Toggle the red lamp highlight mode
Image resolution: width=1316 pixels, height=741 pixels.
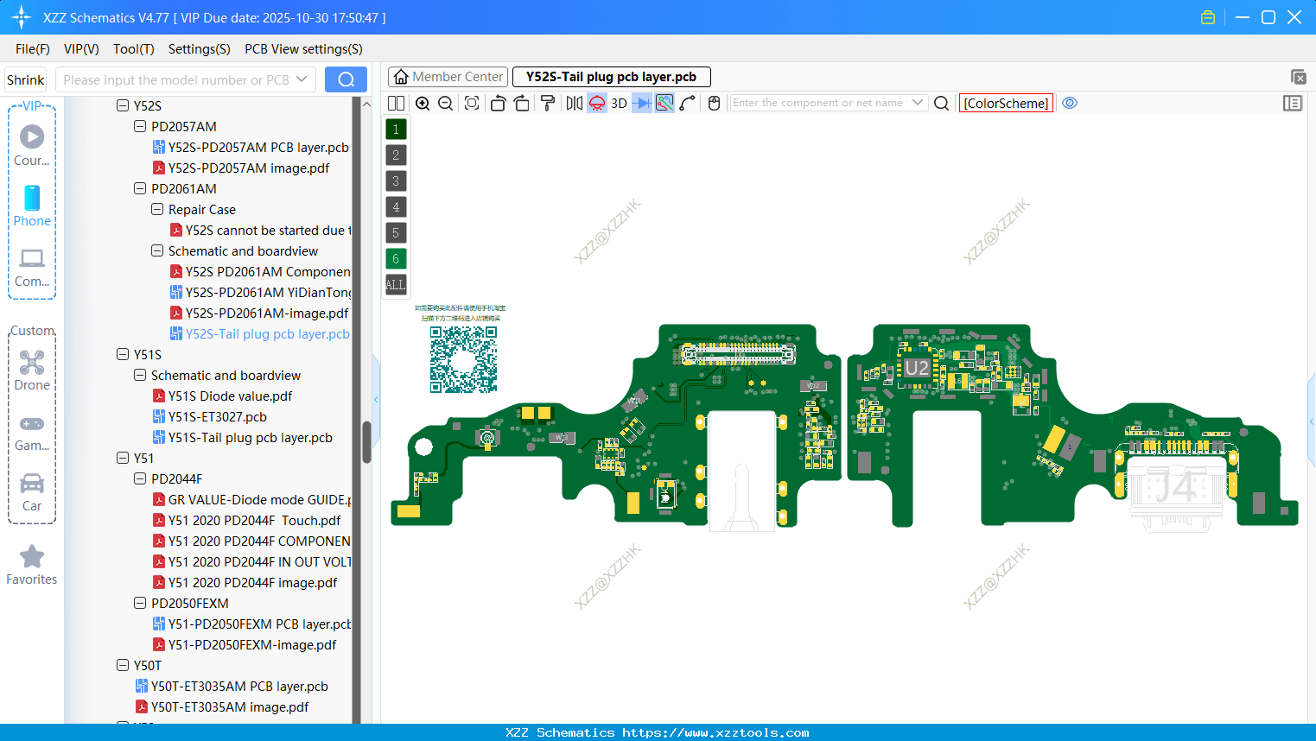tap(596, 103)
